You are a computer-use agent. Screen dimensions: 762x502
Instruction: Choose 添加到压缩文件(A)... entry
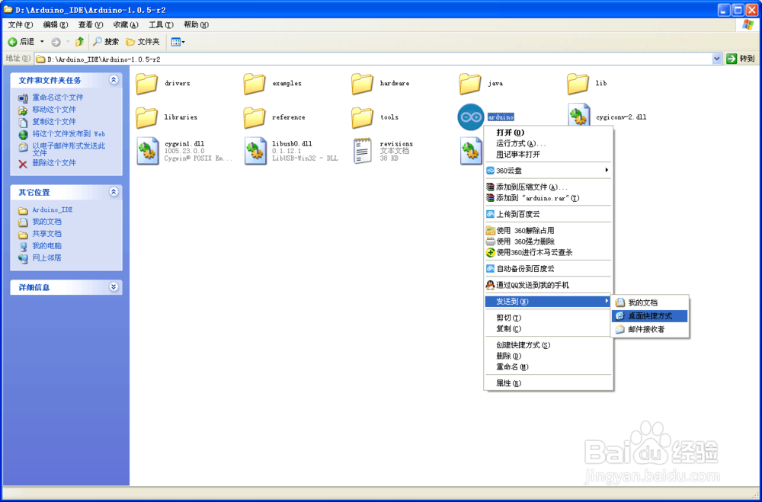(x=548, y=187)
